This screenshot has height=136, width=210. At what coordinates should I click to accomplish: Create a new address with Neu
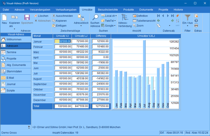[4, 19]
